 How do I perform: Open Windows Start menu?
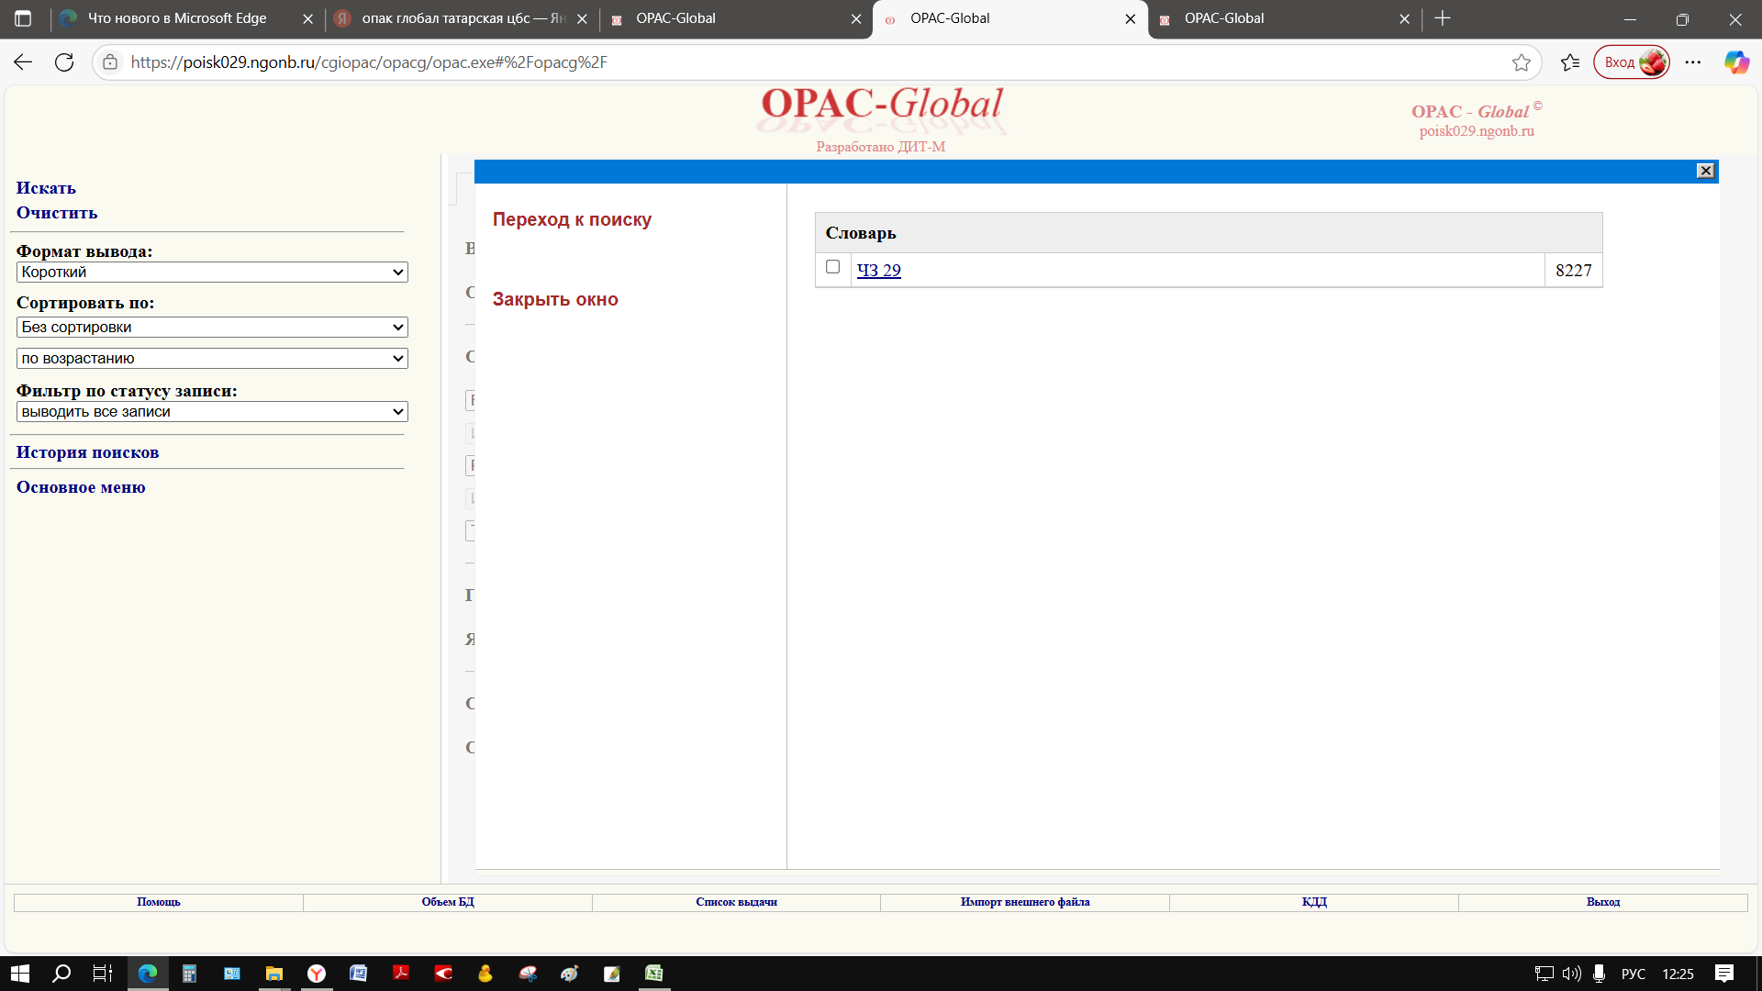coord(19,974)
